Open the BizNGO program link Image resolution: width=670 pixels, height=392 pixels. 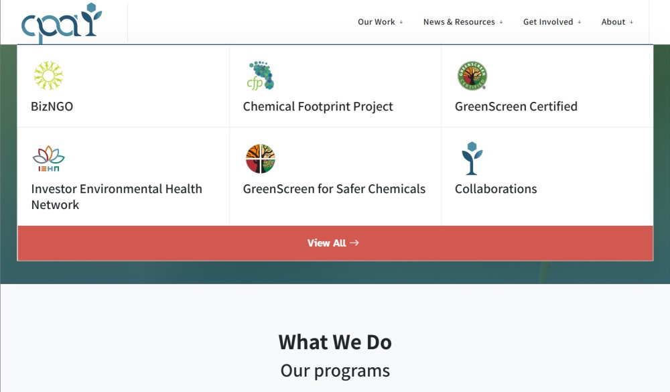coord(52,107)
